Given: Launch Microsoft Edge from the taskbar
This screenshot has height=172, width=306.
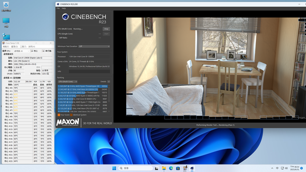Looking at the screenshot, I should (x=171, y=168).
